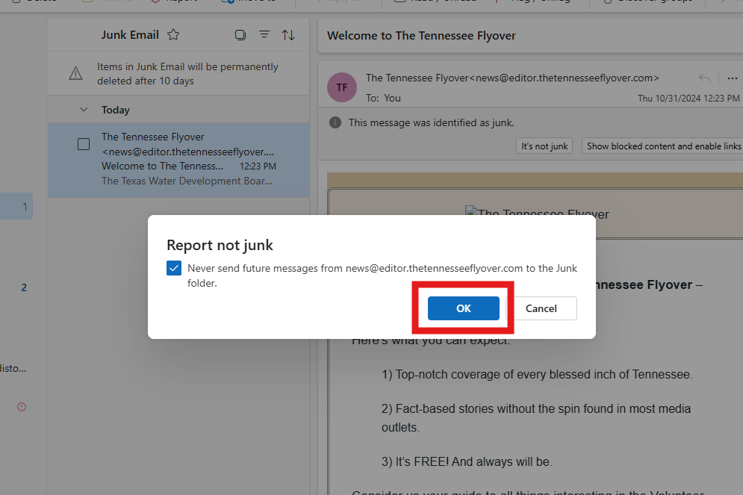743x495 pixels.
Task: Click the sort order arrows icon
Action: tap(288, 34)
